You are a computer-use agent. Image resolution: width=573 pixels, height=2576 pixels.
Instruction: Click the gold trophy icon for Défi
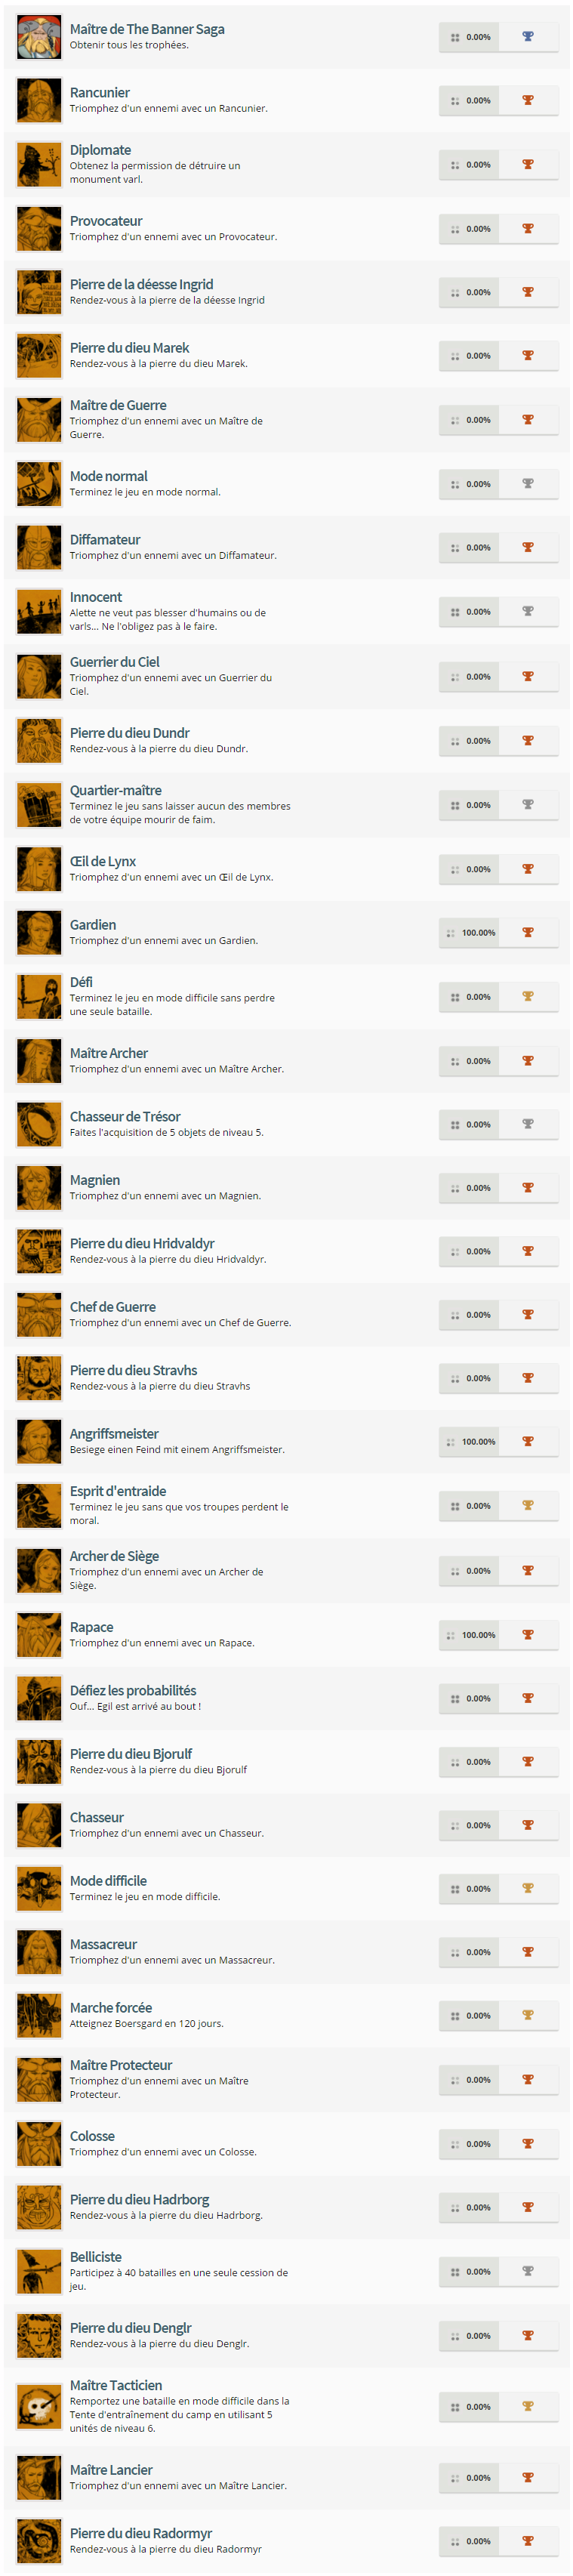(x=528, y=997)
